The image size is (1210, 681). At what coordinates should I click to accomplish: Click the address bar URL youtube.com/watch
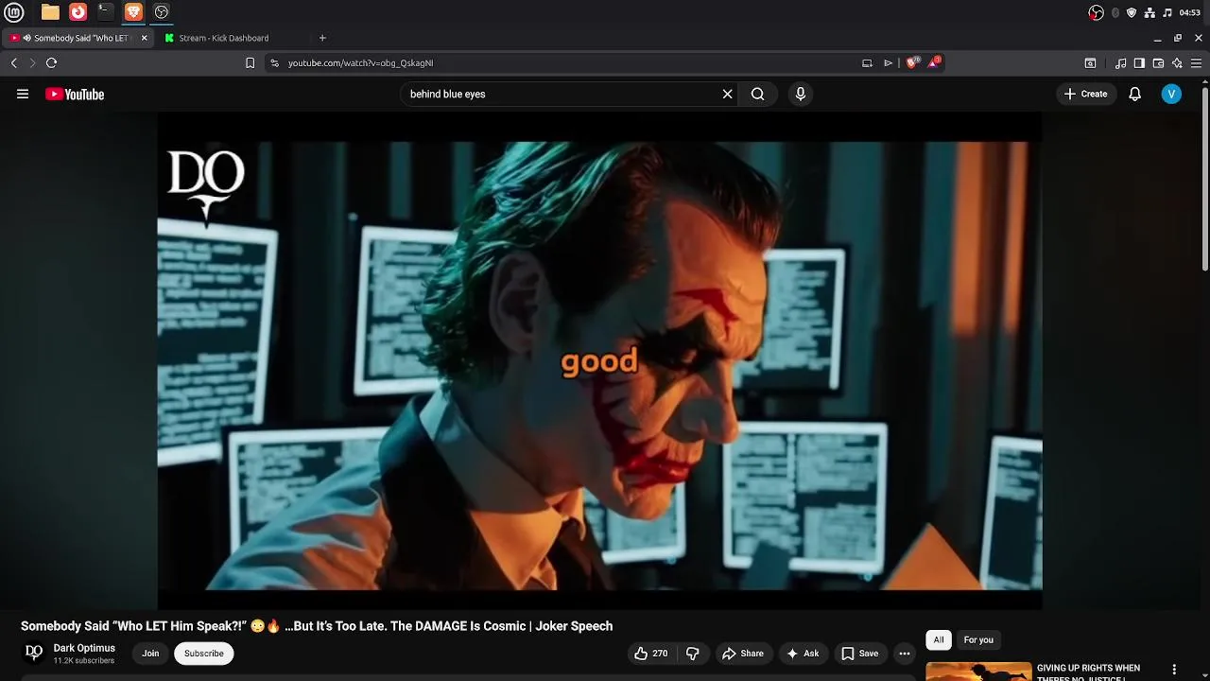360,63
